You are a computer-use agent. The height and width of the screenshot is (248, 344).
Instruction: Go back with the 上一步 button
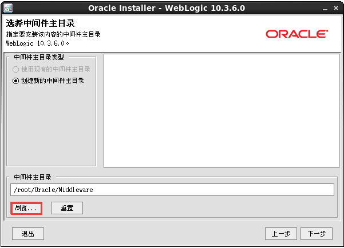(x=281, y=234)
